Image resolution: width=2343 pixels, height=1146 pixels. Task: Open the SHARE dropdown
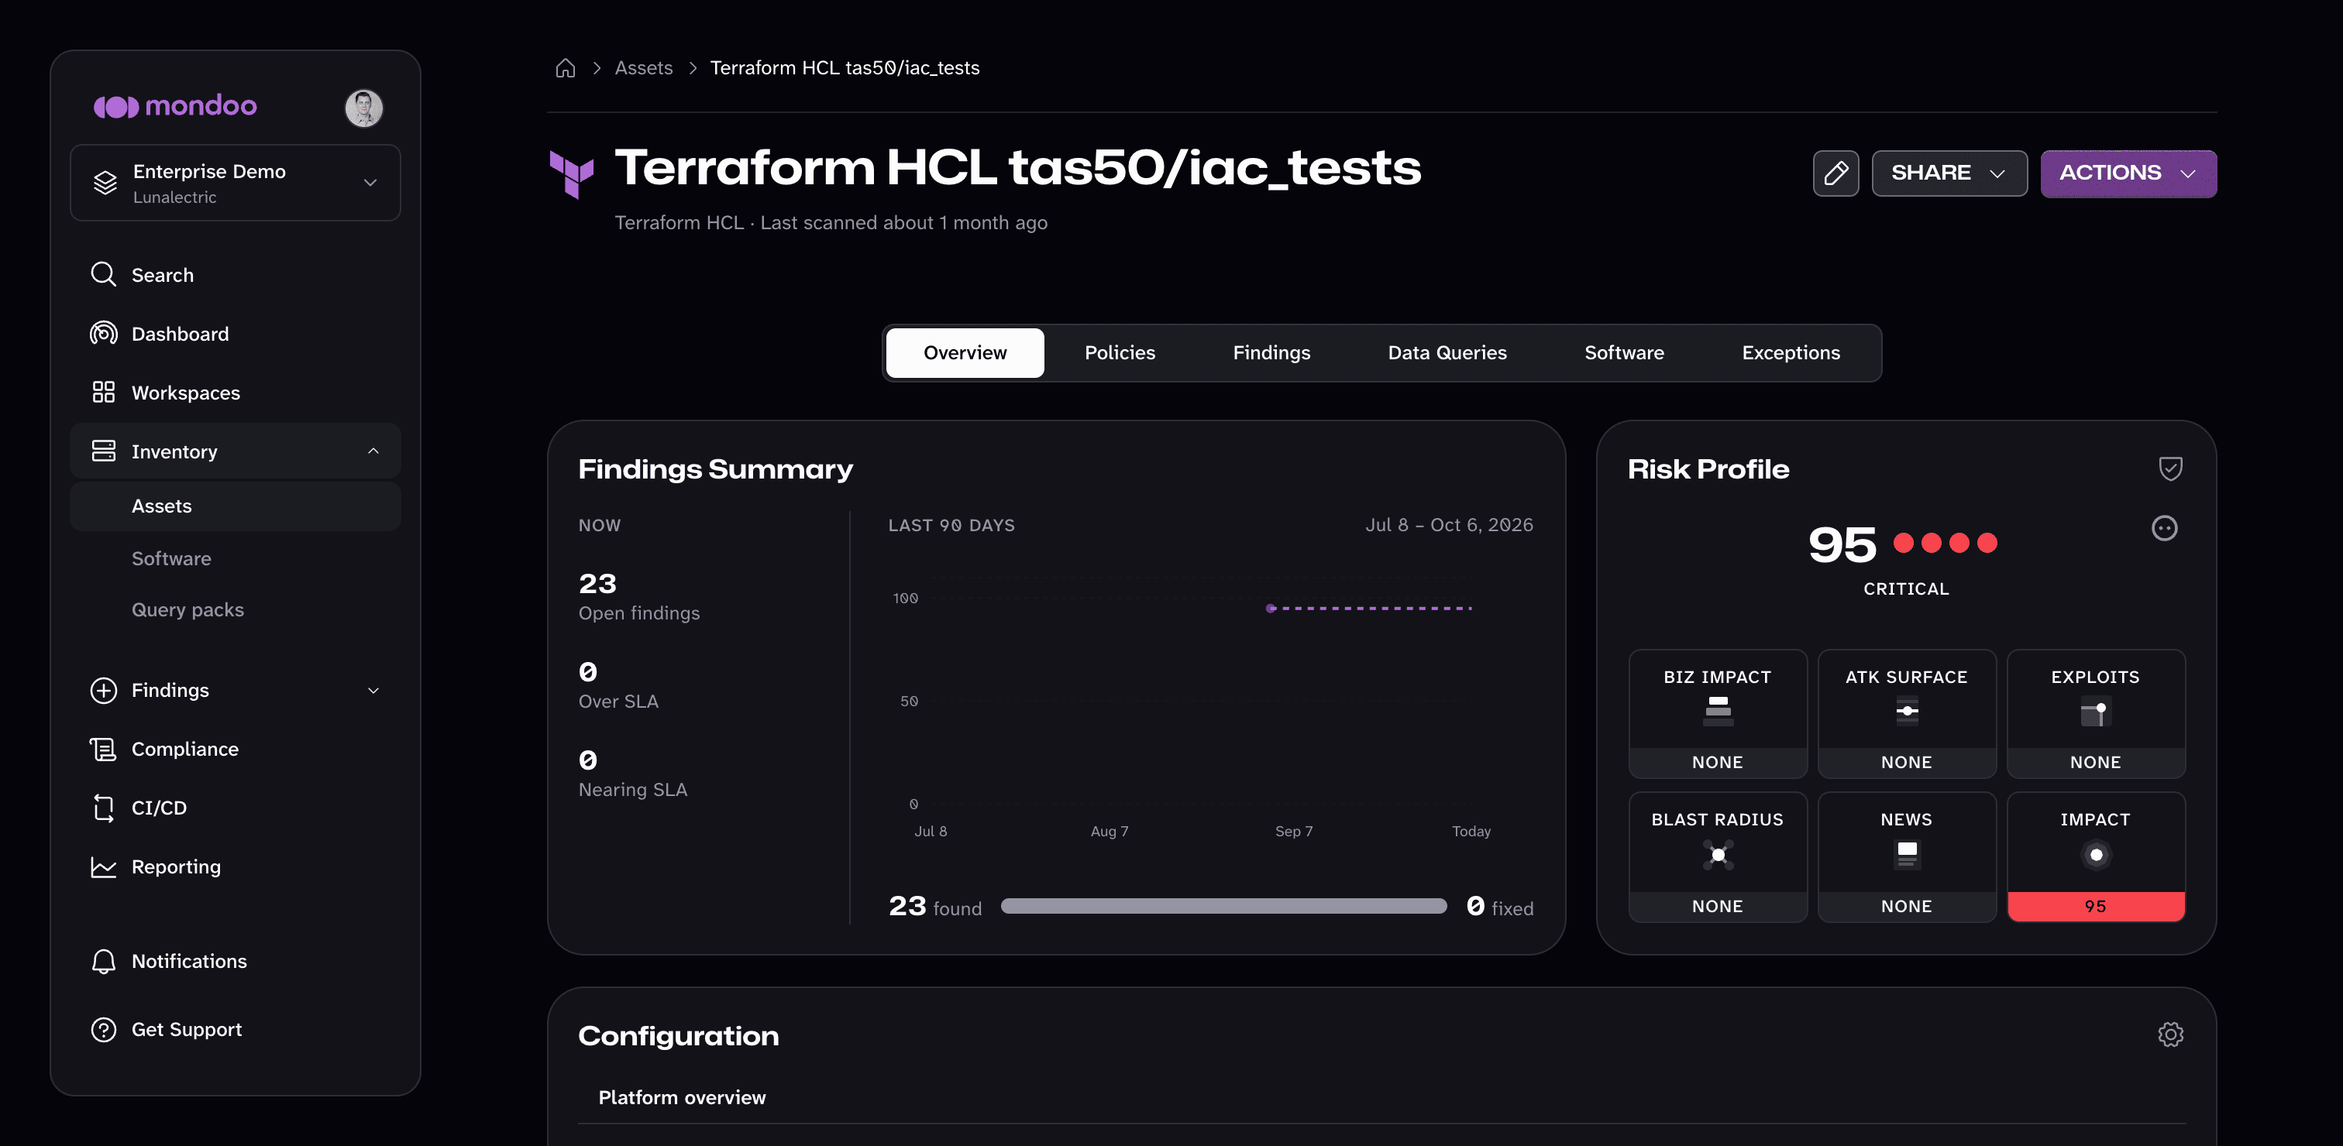click(x=1949, y=173)
